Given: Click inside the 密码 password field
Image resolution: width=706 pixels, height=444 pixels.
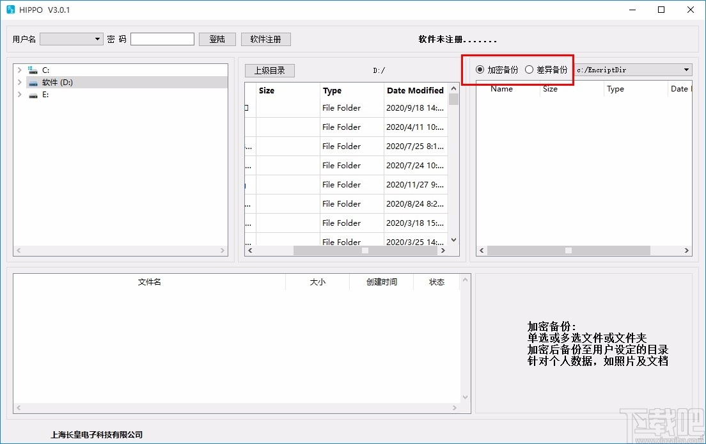Looking at the screenshot, I should point(162,38).
